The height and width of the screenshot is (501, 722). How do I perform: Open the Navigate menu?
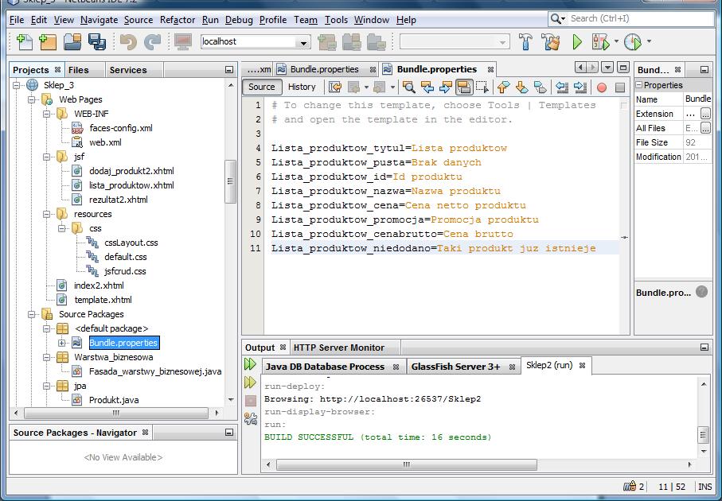[99, 20]
